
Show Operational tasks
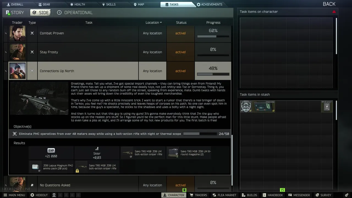[75, 13]
